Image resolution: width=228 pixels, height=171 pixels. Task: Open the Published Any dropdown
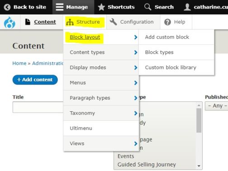[x=217, y=106]
